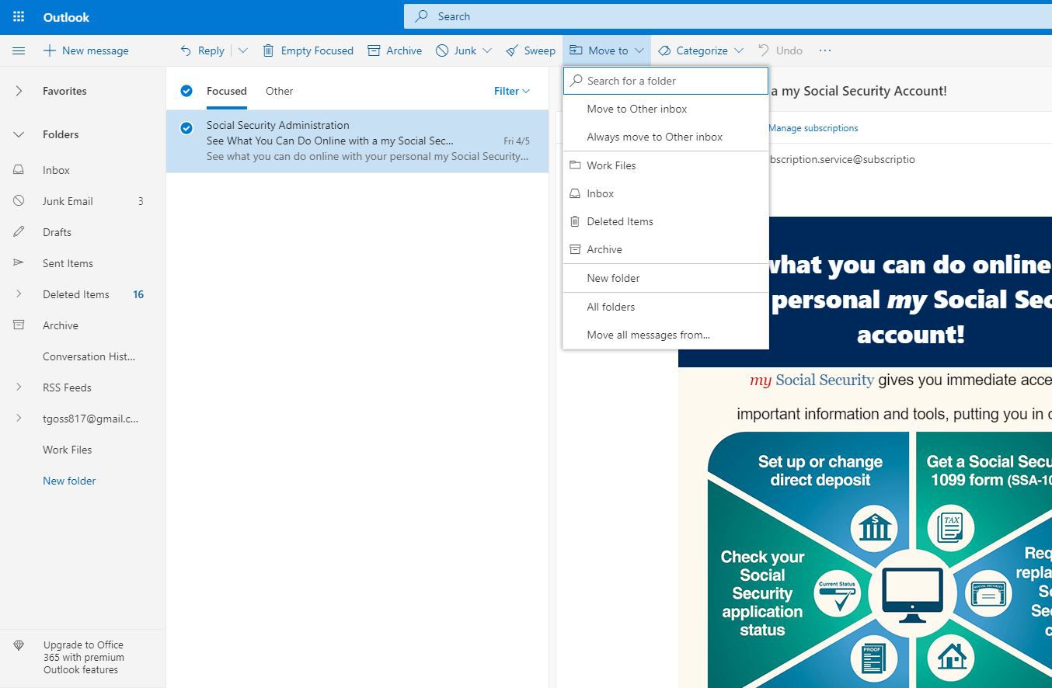The height and width of the screenshot is (688, 1052).
Task: Choose Always move to Other inbox
Action: [x=666, y=137]
